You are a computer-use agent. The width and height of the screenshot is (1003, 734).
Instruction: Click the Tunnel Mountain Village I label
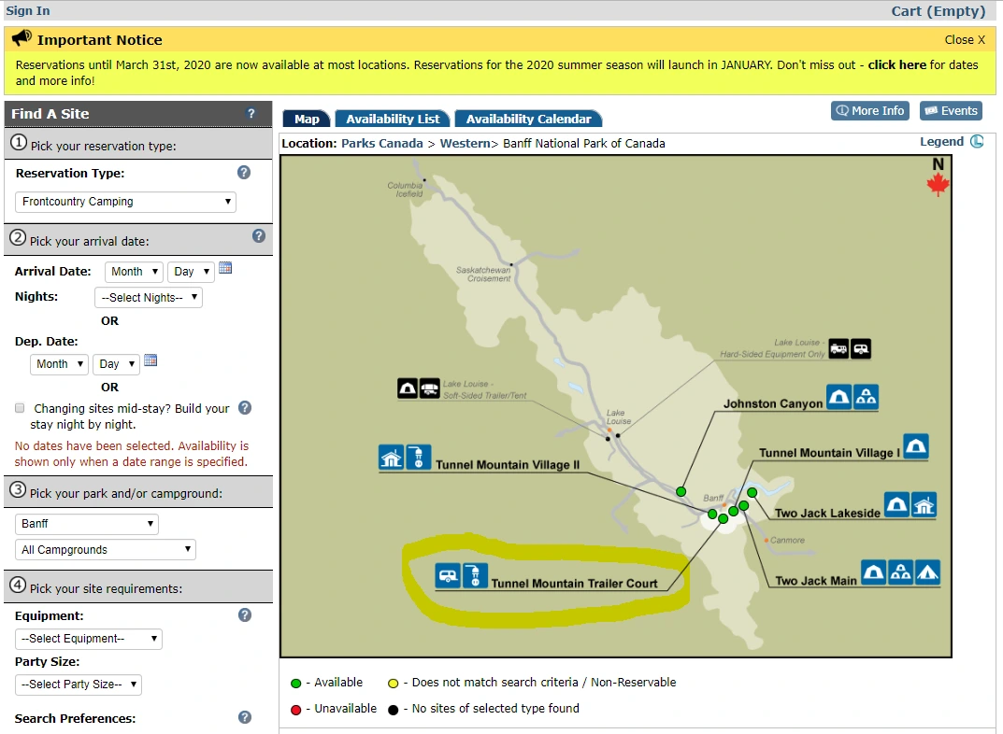[829, 453]
